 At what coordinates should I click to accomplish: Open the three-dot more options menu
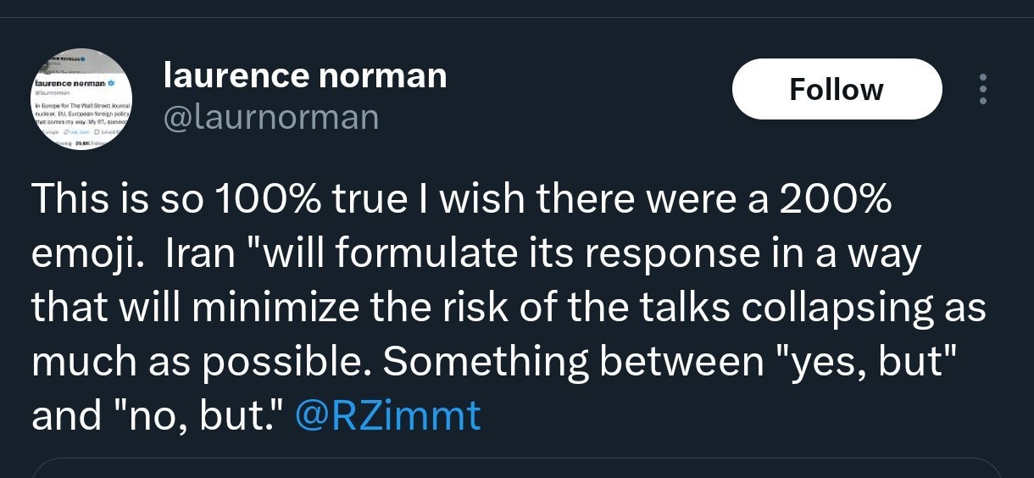coord(982,89)
